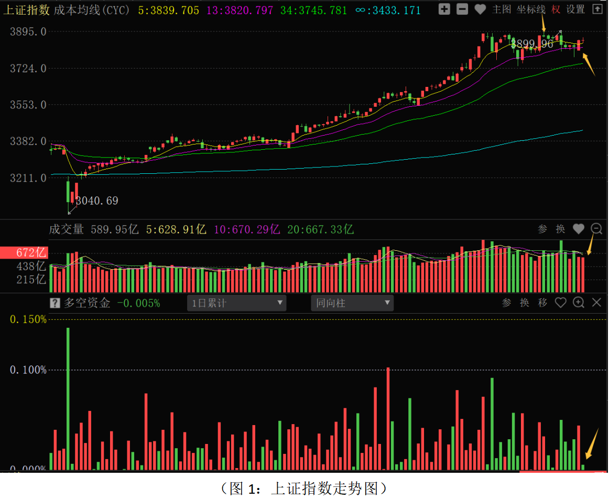Click 参 parameters in volume panel
This screenshot has width=609, height=500.
542,229
